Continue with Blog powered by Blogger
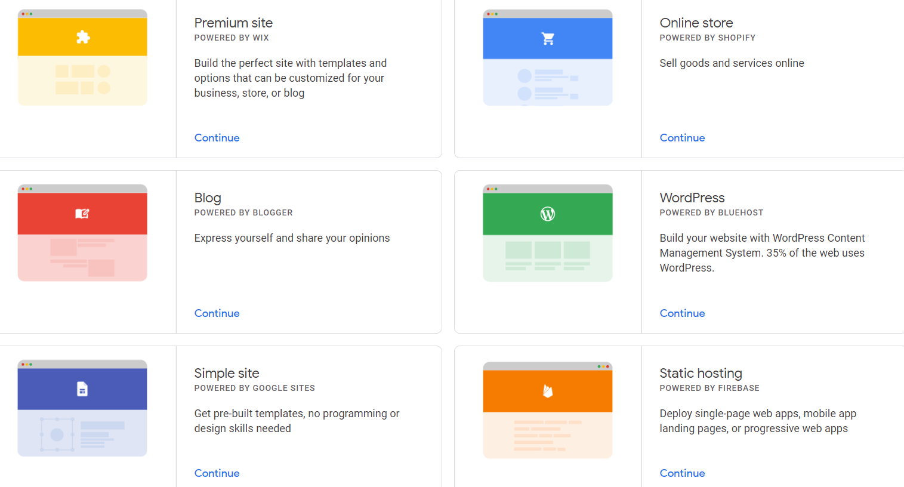The image size is (904, 487). (217, 313)
